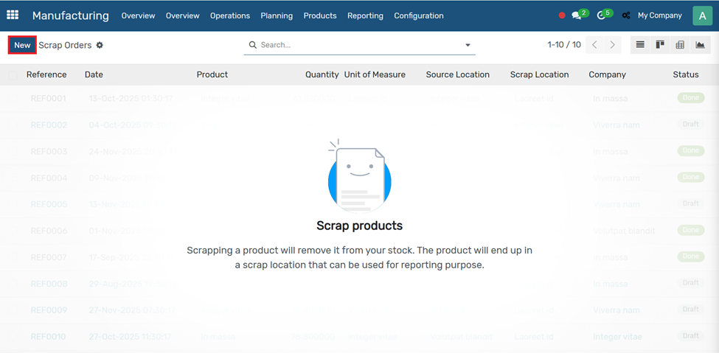Screen dimensions: 719x353
Task: Tick the checkbox for row REF0001
Action: (x=13, y=98)
